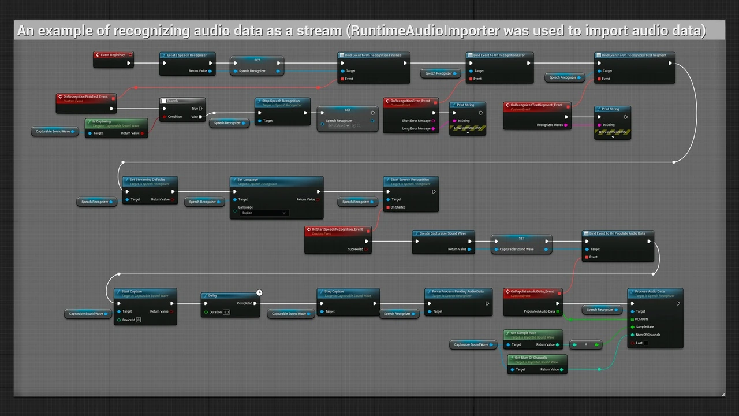Click the clock icon on Delay node
This screenshot has height=416, width=739.
pos(259,293)
